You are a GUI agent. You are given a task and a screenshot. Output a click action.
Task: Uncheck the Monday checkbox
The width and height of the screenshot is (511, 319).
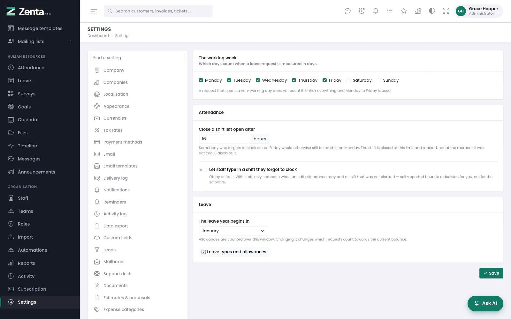201,80
